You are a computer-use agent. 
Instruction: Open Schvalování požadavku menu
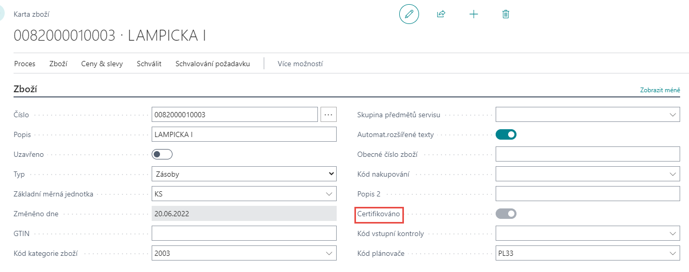click(x=213, y=64)
